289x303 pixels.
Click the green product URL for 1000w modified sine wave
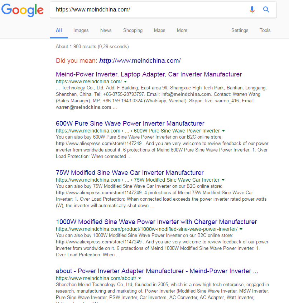point(146,229)
